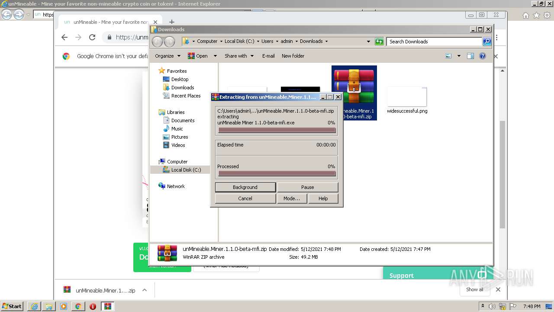Expand the arrow after Downloads breadcrumb
Screen dimensions: 554x312
(x=326, y=41)
